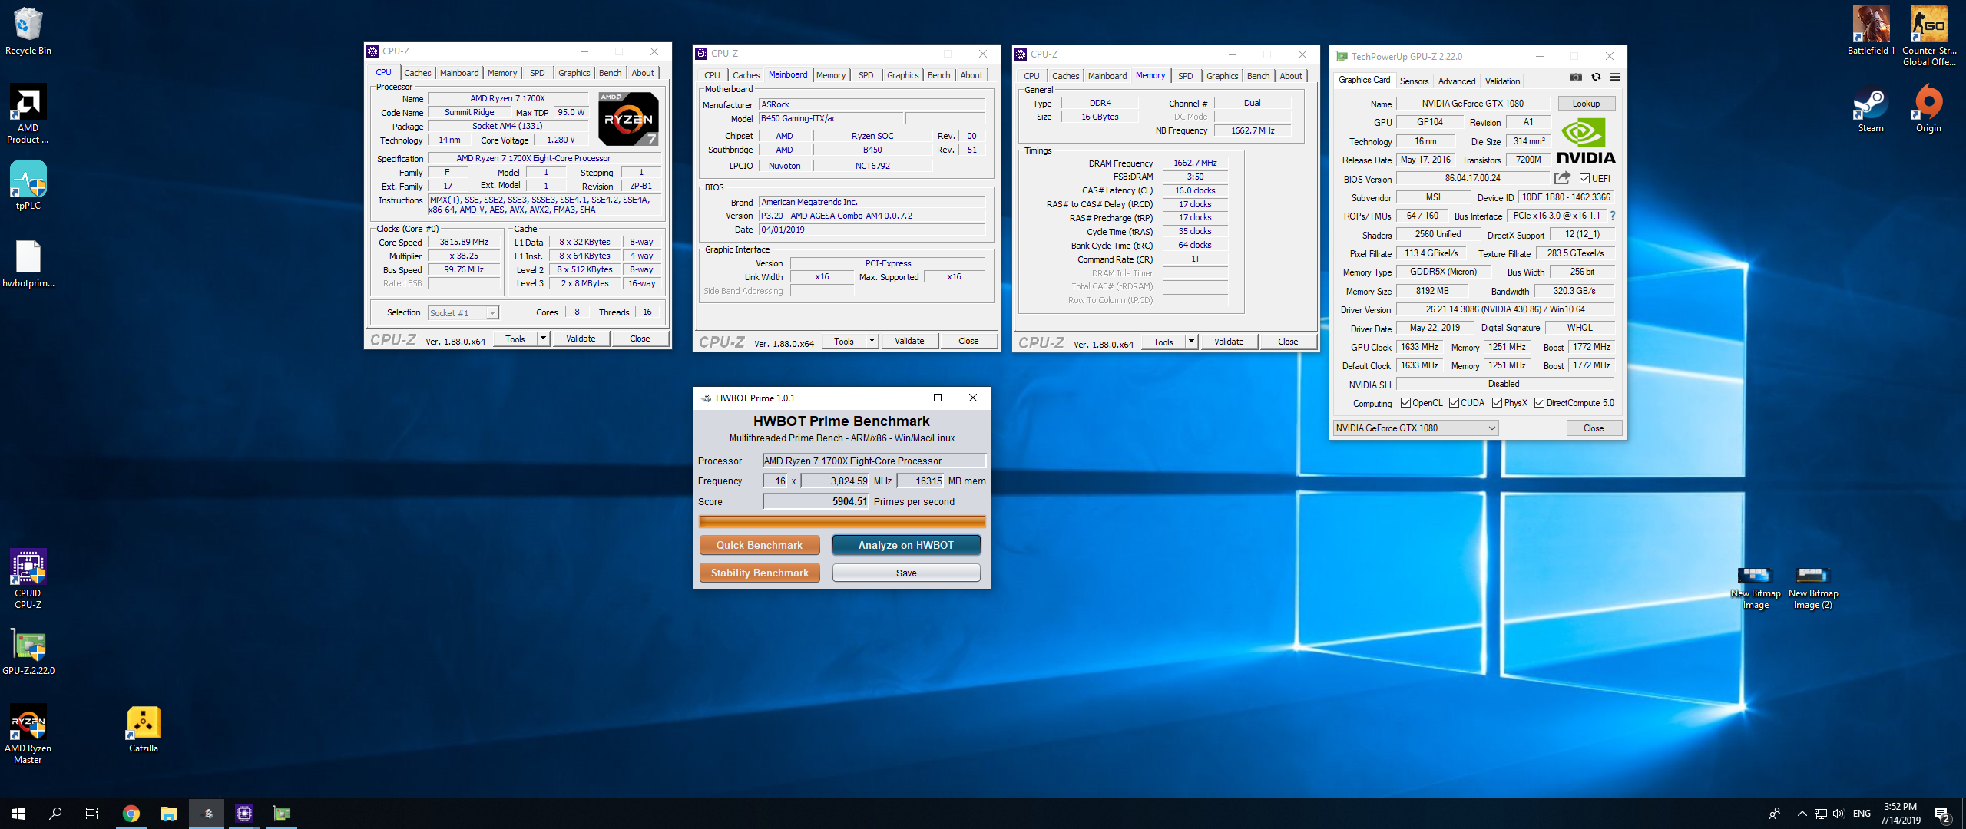Open AMD Product desktop shortcut
The height and width of the screenshot is (829, 1966).
(x=28, y=114)
